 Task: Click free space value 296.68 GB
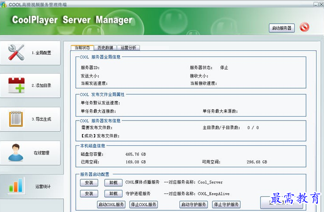click(x=257, y=162)
